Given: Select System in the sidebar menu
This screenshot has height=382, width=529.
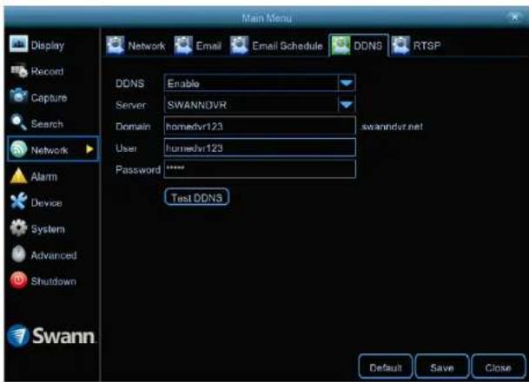Looking at the screenshot, I should [x=48, y=229].
